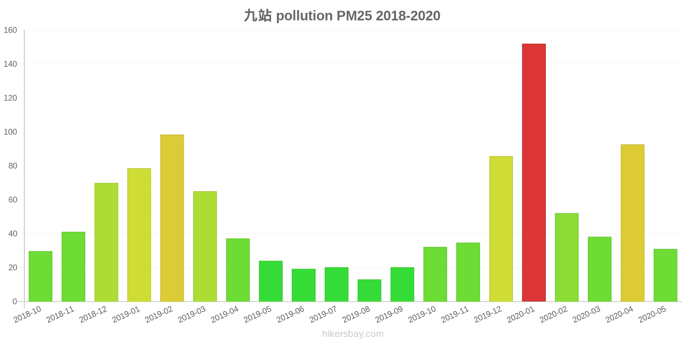Image resolution: width=684 pixels, height=342 pixels.
Task: Click the red 2020-01 bar
Action: [534, 173]
